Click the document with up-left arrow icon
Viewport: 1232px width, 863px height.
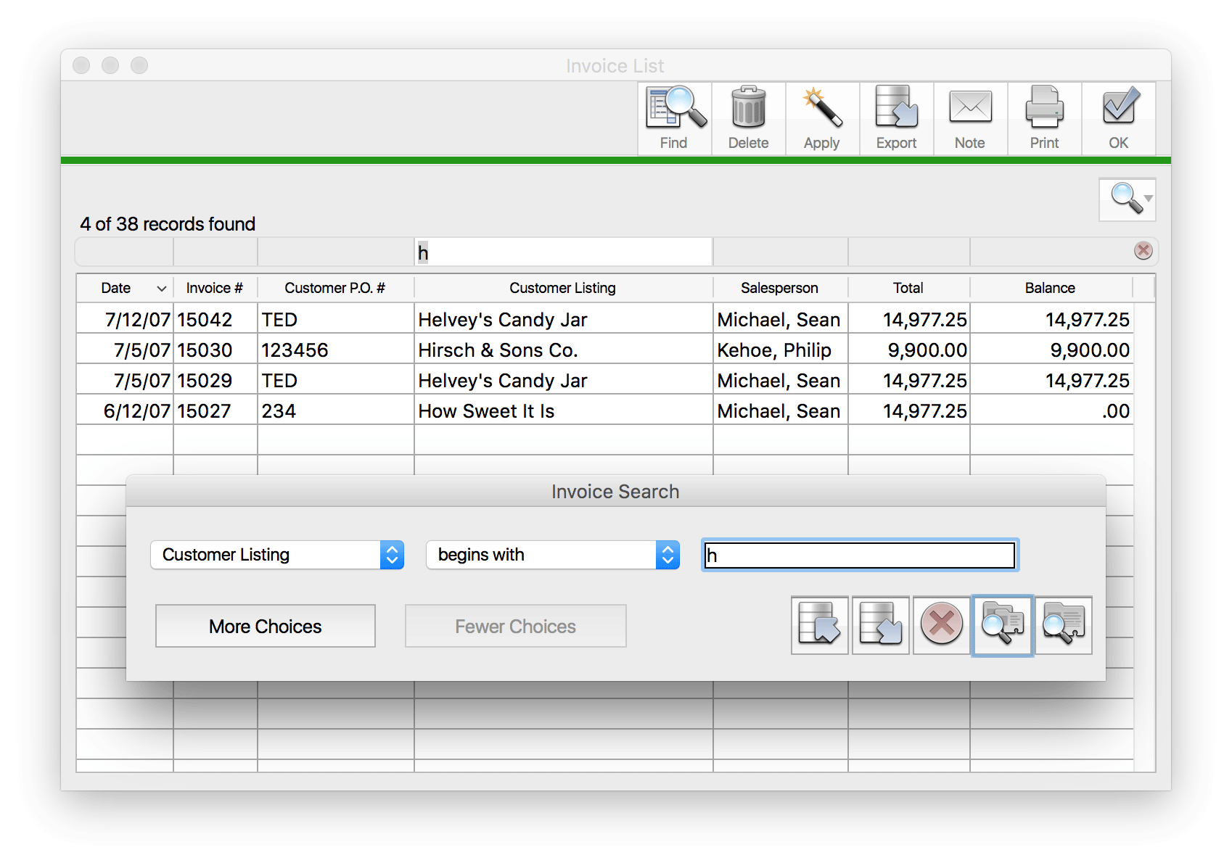click(820, 625)
